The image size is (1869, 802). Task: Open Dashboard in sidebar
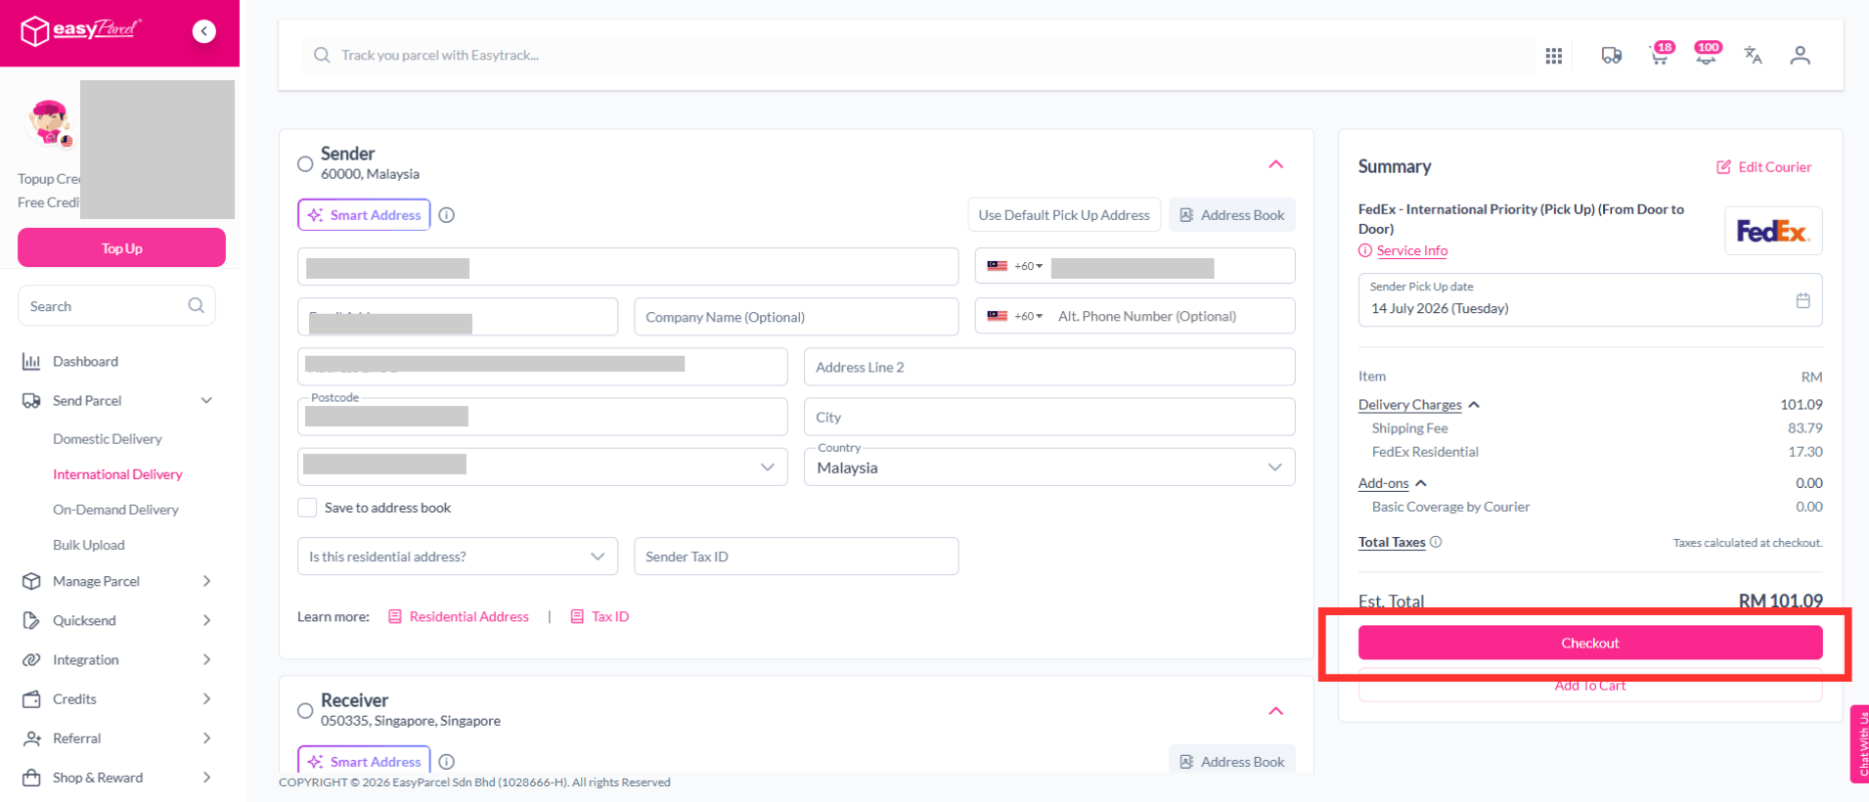click(x=85, y=361)
